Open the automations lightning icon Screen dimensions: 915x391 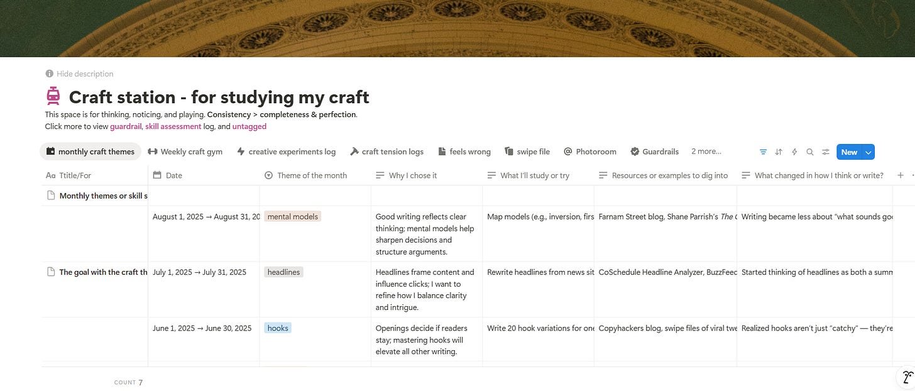click(x=794, y=152)
